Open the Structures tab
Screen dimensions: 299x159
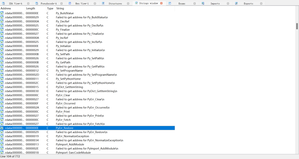(x=115, y=4)
